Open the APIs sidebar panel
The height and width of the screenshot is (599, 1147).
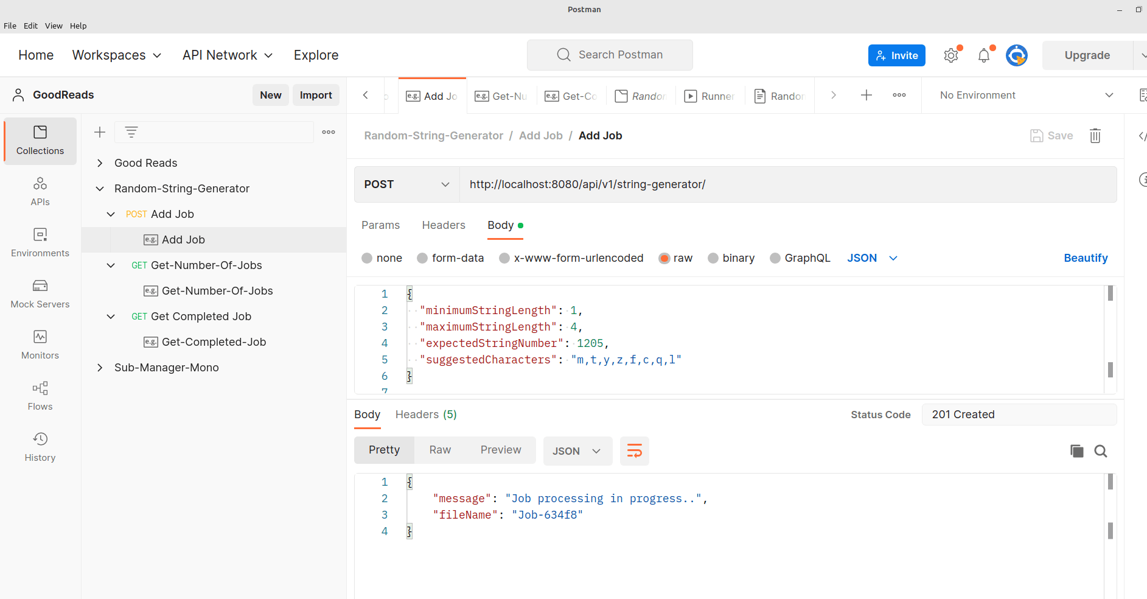(x=40, y=191)
